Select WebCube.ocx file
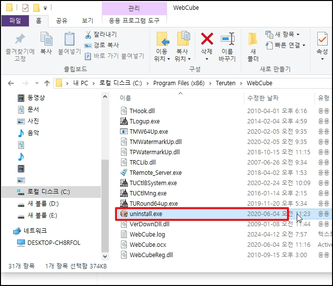333x286 pixels. (143, 245)
